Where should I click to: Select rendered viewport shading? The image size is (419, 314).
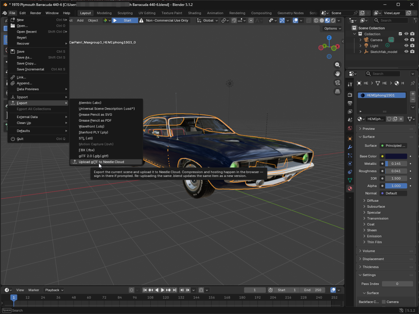point(333,20)
